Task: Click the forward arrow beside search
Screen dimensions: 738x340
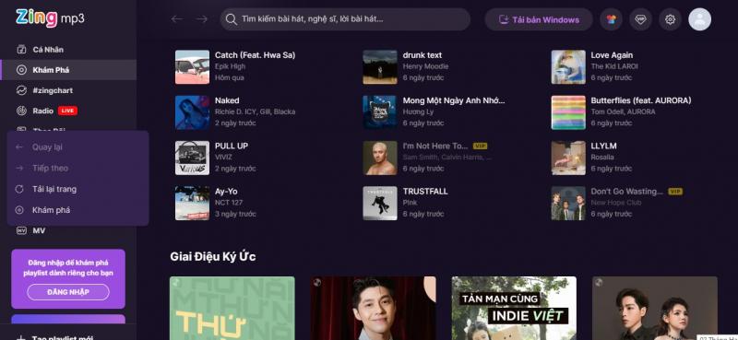Action: (202, 19)
